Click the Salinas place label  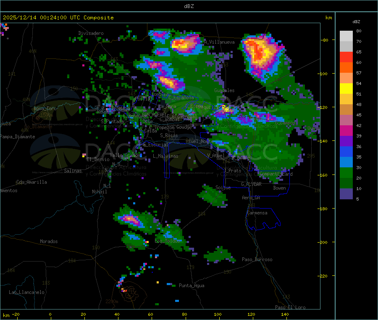tap(73, 171)
